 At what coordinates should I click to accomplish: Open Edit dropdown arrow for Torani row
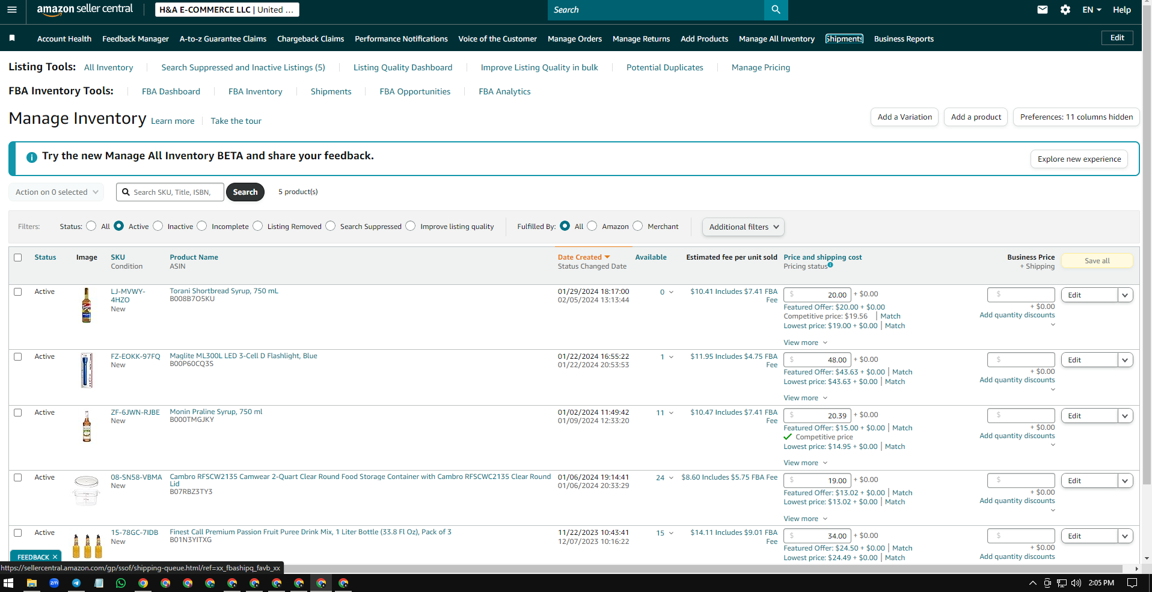pyautogui.click(x=1126, y=295)
